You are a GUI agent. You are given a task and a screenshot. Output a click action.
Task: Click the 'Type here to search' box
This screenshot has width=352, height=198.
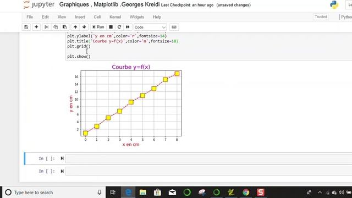(x=54, y=193)
